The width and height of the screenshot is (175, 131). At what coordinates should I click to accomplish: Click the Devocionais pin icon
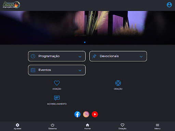94,56
